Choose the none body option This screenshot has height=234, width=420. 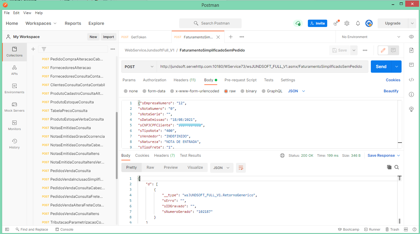(x=131, y=91)
